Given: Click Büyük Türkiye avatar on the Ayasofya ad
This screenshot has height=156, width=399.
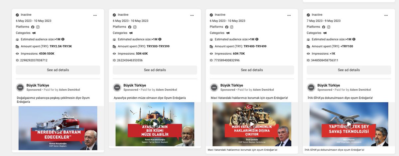Looking at the screenshot, I should 117,87.
